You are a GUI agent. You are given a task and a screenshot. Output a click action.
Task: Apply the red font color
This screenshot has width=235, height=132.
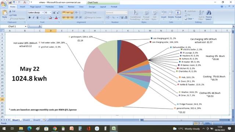pos(56,18)
